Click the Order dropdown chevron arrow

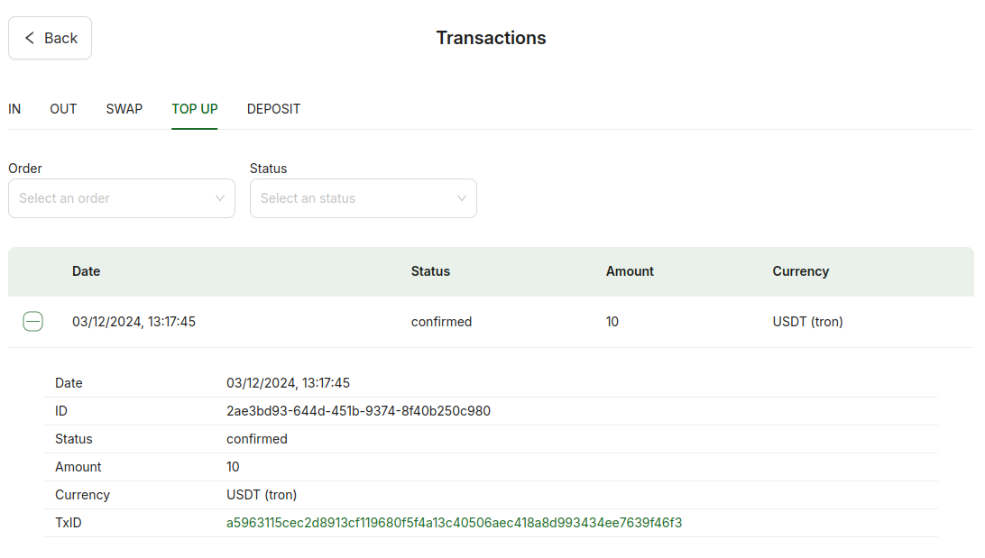pos(220,198)
